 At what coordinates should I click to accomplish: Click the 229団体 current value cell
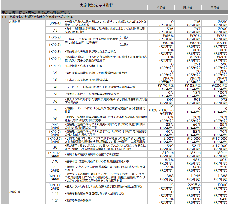coord(188,187)
